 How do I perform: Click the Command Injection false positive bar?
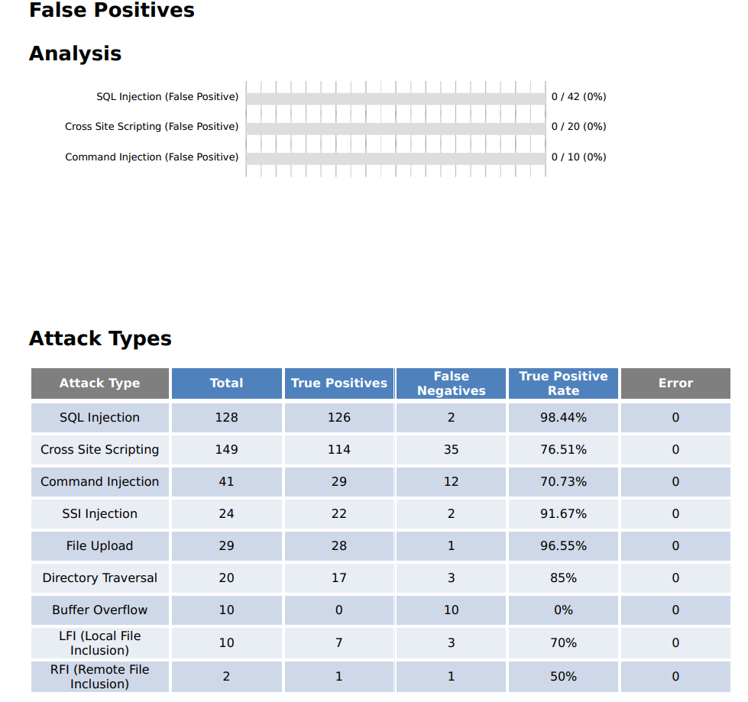pos(395,158)
